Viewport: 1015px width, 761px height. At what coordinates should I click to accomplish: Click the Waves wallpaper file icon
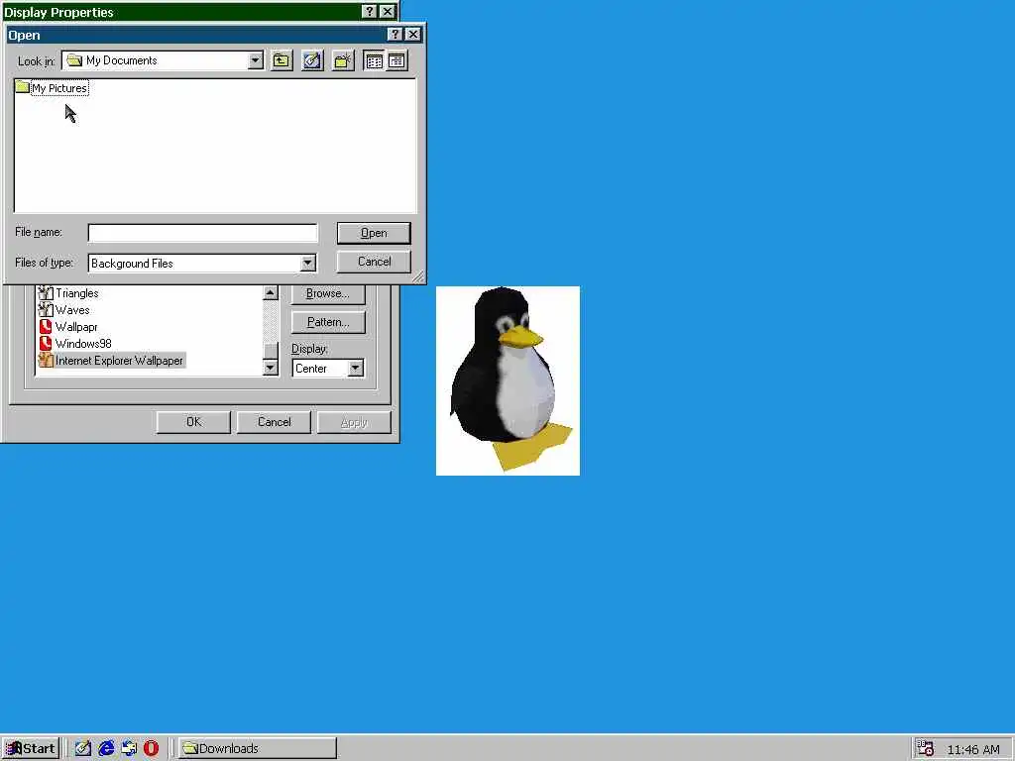(46, 310)
